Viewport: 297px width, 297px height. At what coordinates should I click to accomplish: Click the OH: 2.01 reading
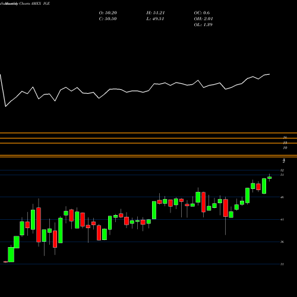pyautogui.click(x=203, y=19)
